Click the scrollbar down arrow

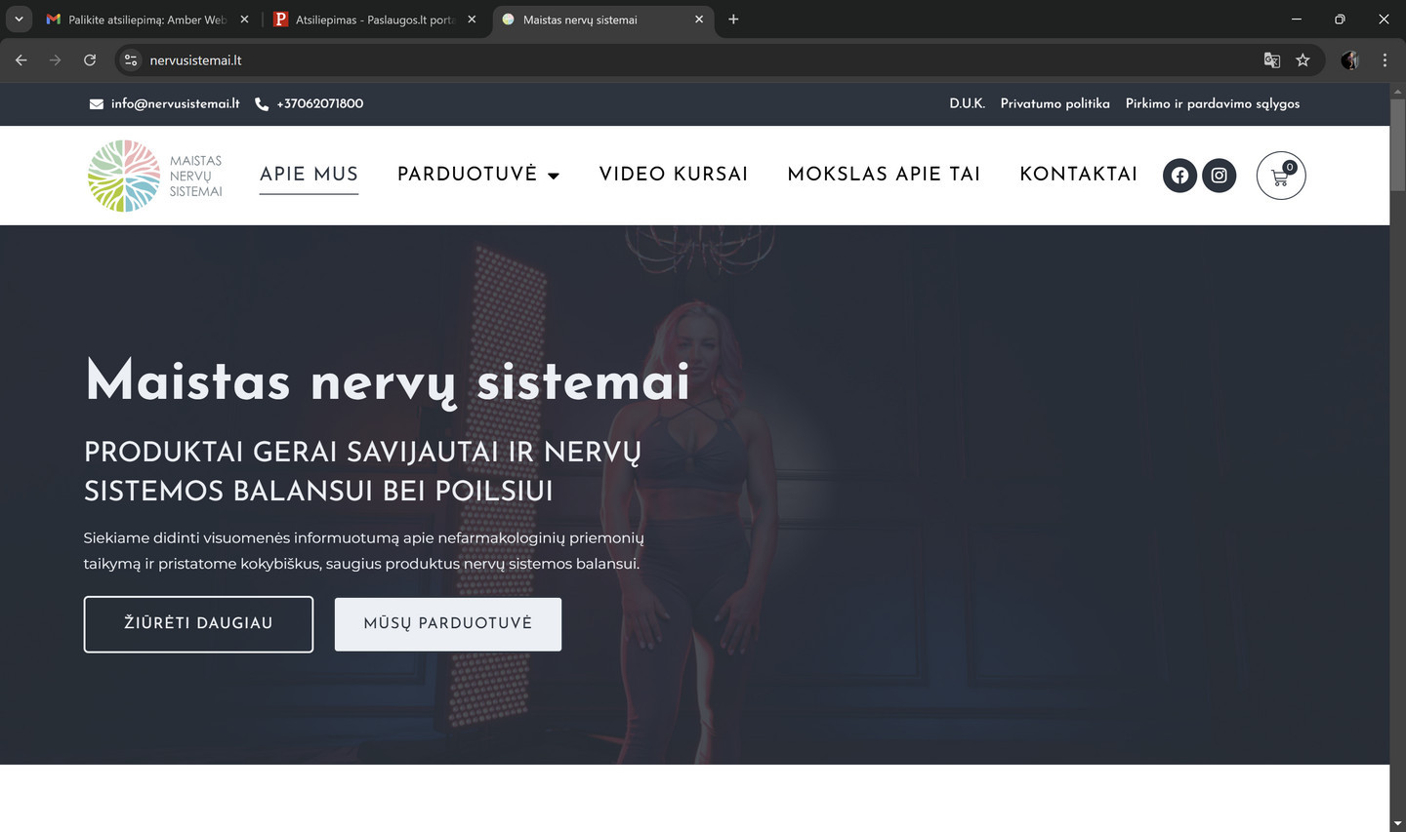point(1397,824)
